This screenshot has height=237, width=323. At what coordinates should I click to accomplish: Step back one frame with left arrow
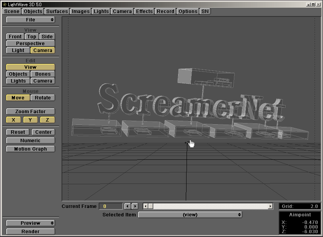click(x=128, y=206)
